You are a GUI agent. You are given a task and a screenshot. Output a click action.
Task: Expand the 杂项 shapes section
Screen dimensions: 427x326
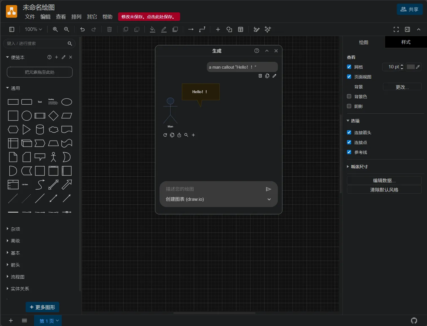pos(13,229)
